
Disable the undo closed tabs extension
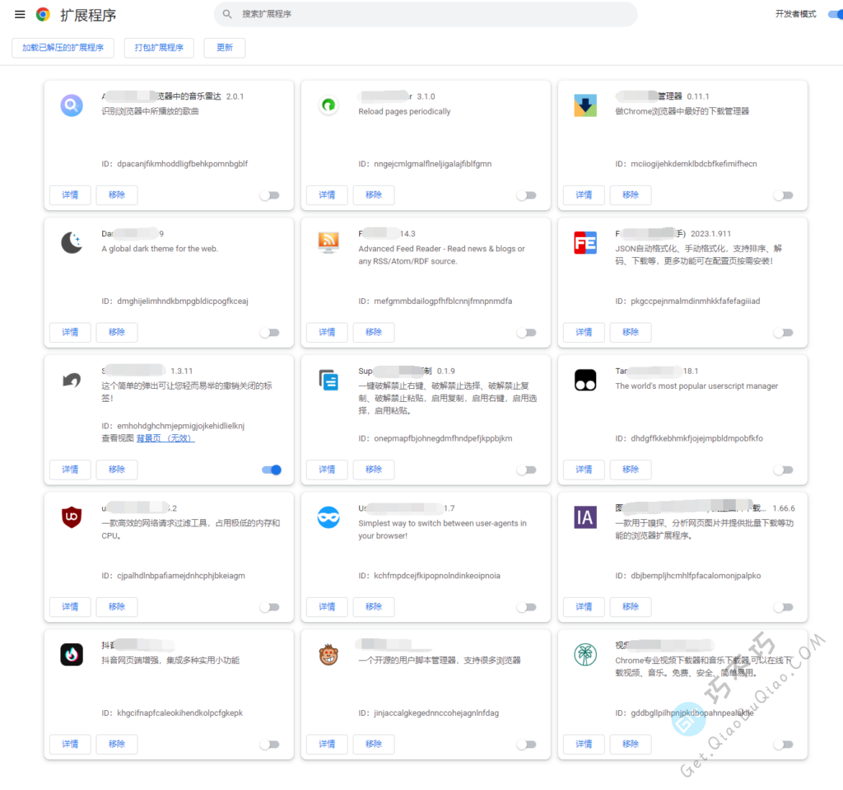271,470
